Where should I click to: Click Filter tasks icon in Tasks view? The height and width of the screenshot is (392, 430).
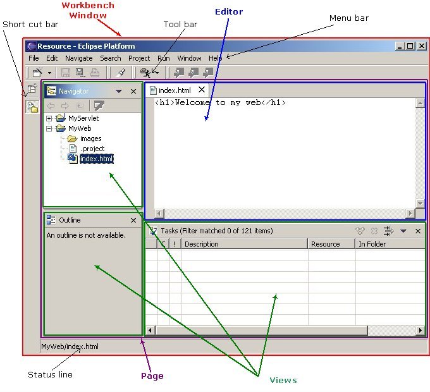tap(388, 231)
